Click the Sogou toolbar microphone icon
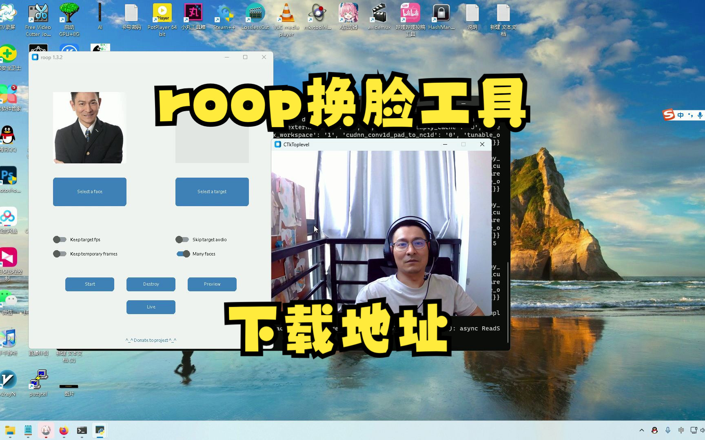 (x=700, y=115)
